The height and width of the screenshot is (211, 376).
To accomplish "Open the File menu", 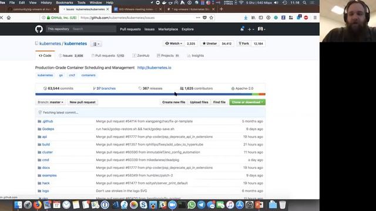I will tap(12, 2).
